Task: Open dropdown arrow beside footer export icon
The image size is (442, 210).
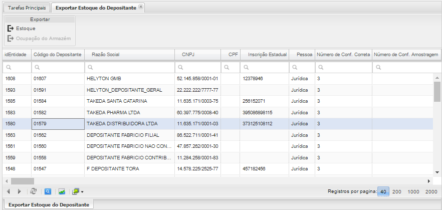Action: [x=82, y=192]
